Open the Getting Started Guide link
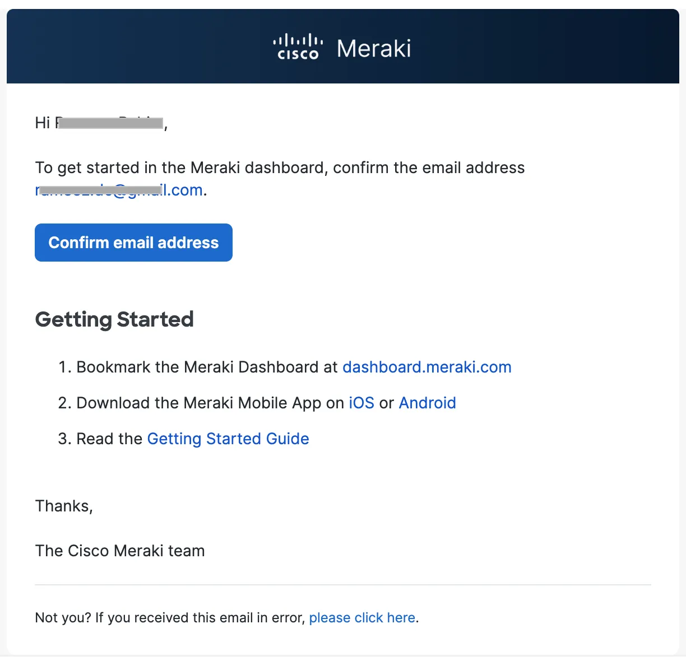This screenshot has height=661, width=686. click(x=228, y=439)
